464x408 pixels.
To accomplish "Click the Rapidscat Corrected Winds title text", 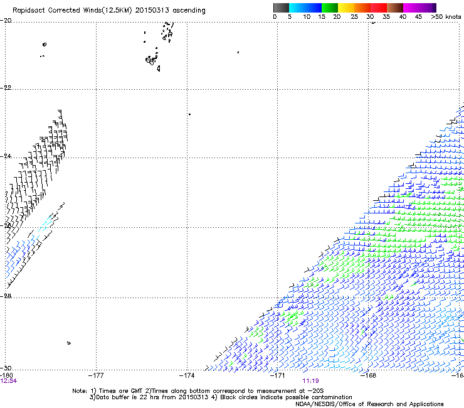I will (x=109, y=11).
